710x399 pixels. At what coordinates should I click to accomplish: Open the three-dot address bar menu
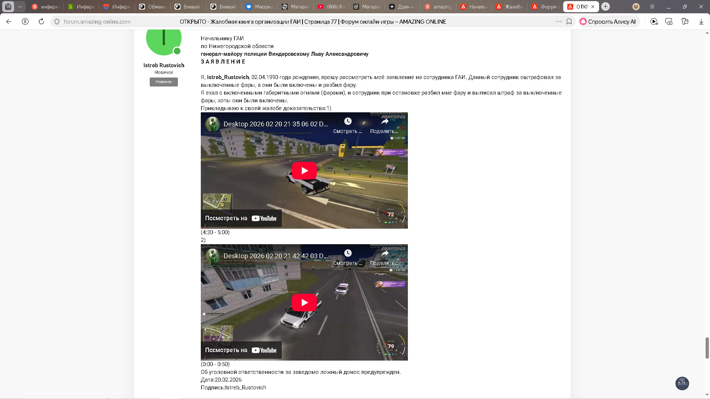[x=558, y=21]
